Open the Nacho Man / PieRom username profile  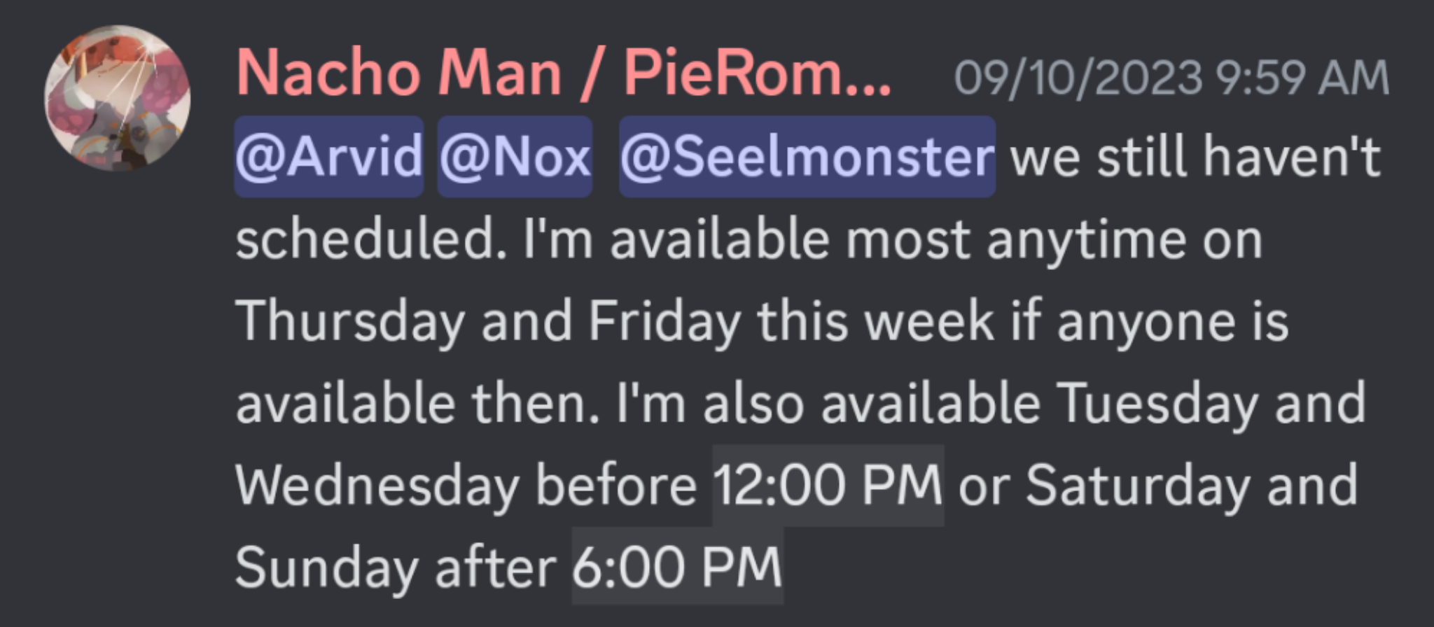coord(563,74)
